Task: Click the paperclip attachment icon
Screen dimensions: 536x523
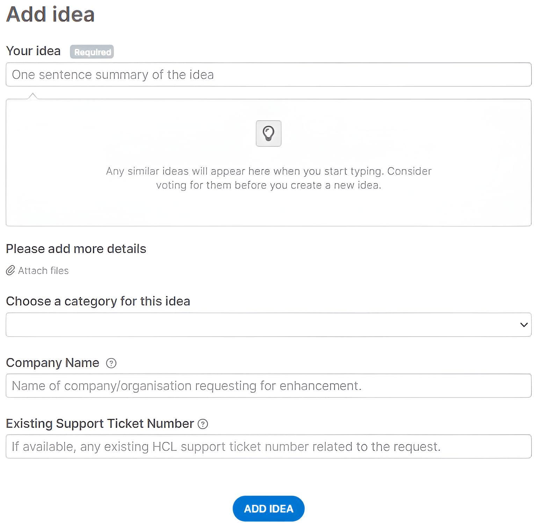Action: [10, 270]
